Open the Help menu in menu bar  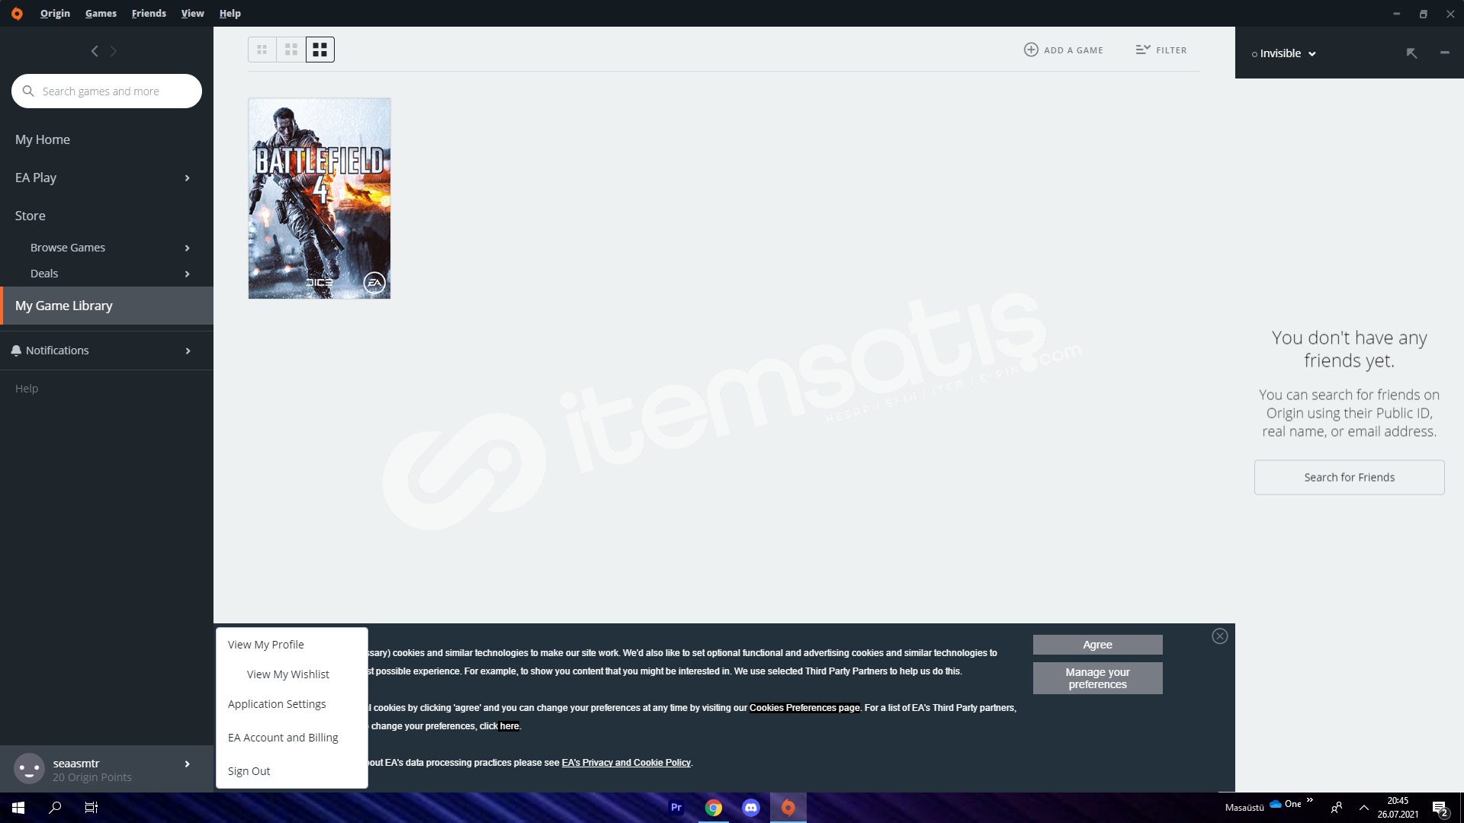[x=230, y=13]
